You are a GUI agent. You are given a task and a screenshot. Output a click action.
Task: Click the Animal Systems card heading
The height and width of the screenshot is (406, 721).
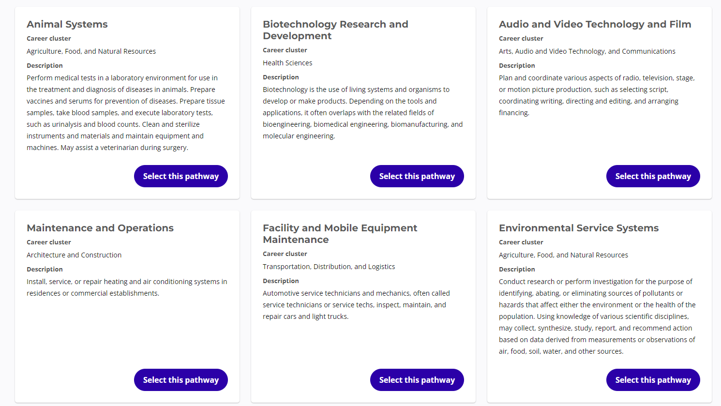67,24
